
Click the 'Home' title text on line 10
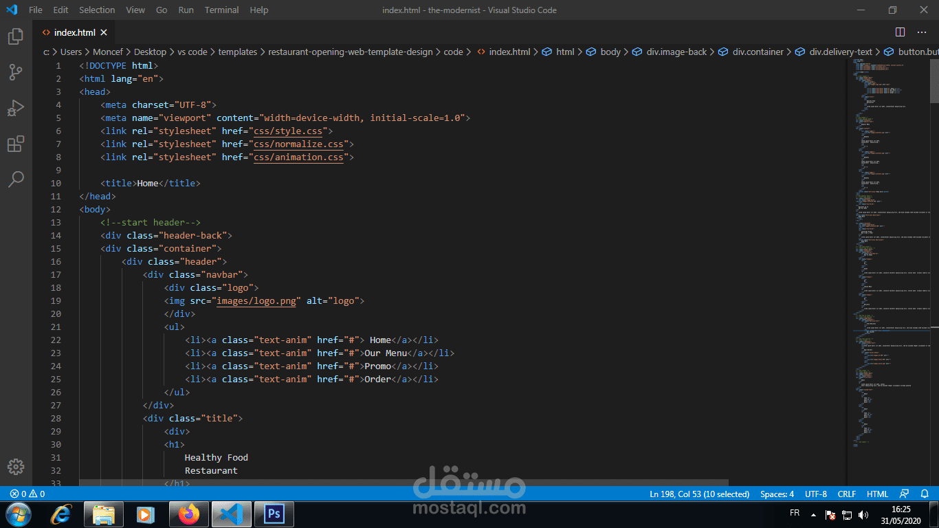click(x=148, y=183)
